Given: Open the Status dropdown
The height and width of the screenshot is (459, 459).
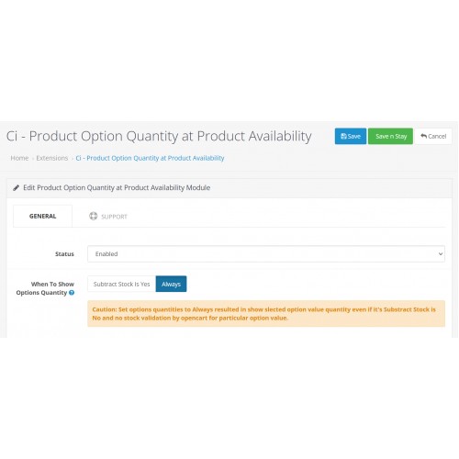Looking at the screenshot, I should tap(266, 253).
